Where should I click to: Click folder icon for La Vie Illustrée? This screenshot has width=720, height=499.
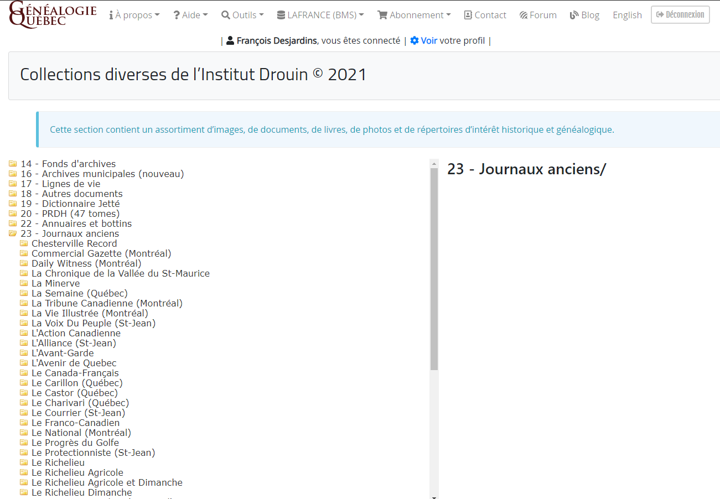24,313
